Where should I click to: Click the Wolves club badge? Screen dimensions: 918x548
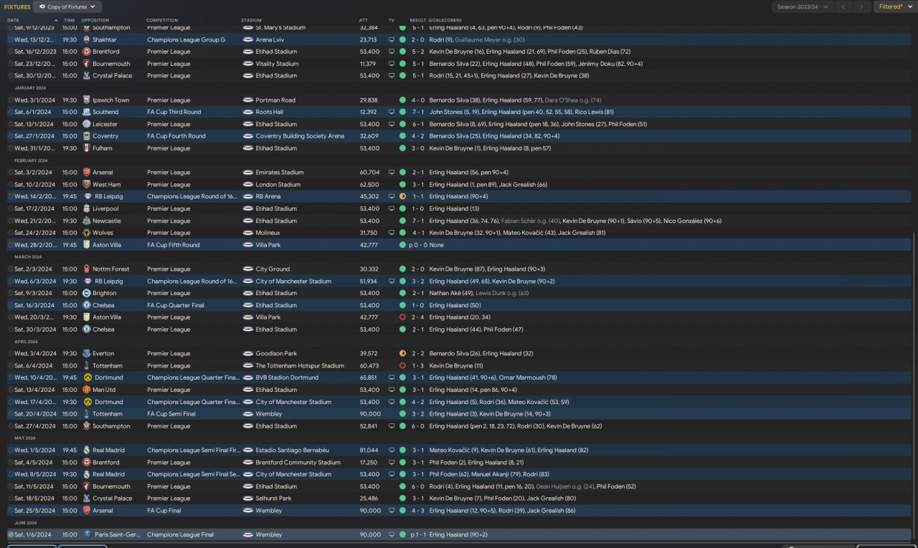pos(86,233)
